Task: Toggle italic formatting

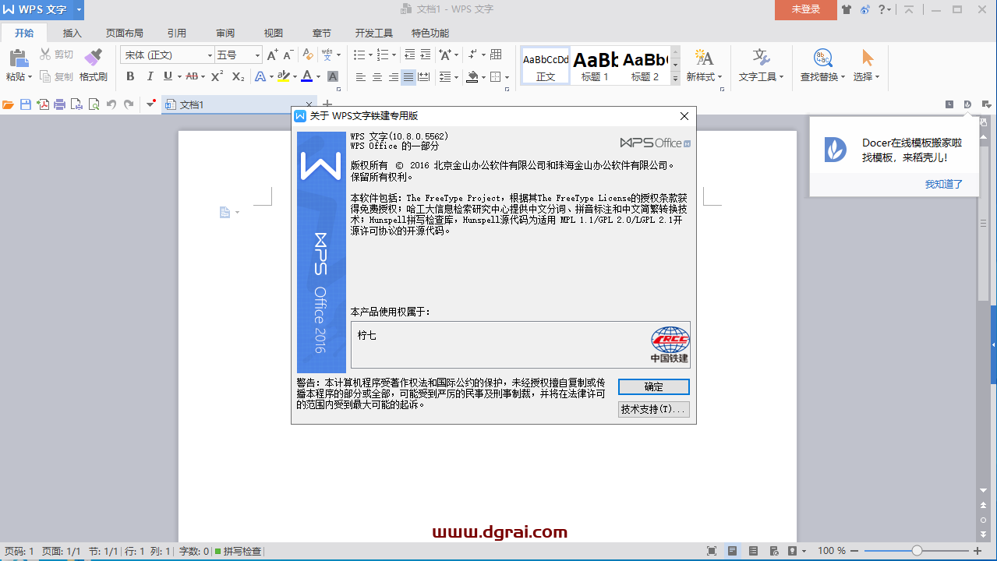Action: coord(149,76)
